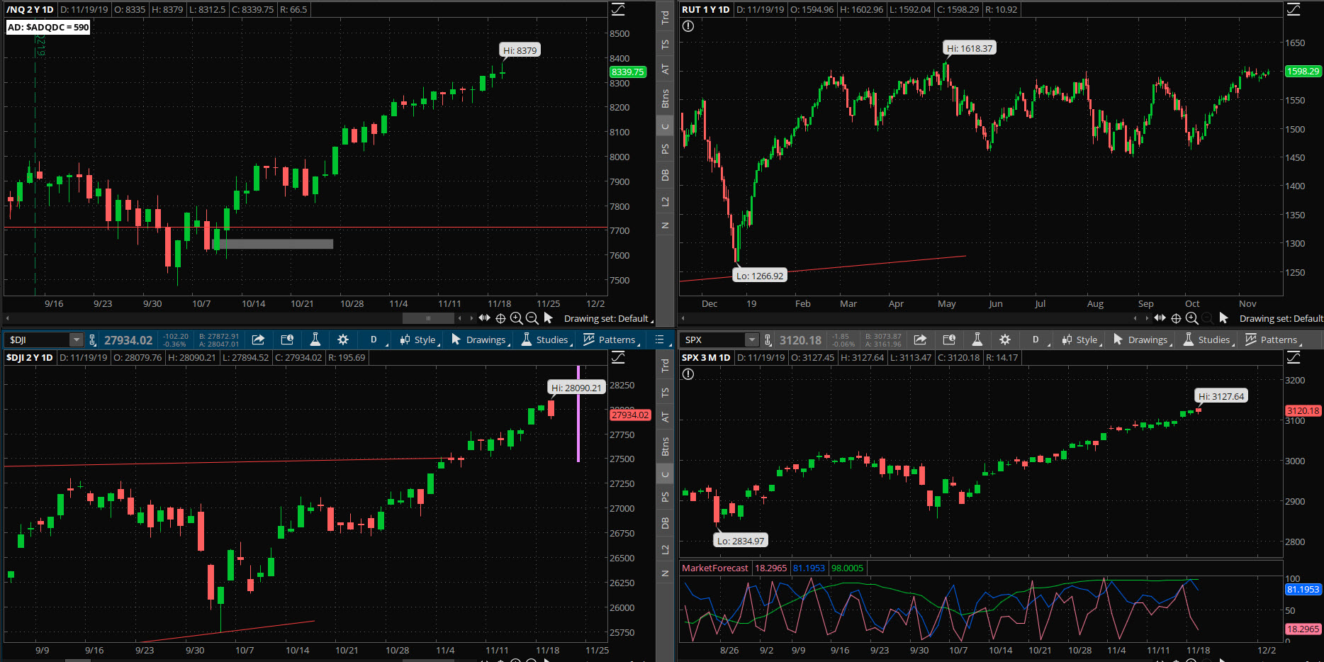The image size is (1324, 662).
Task: Click zoom in magnifier on RUT chart
Action: (x=1191, y=318)
